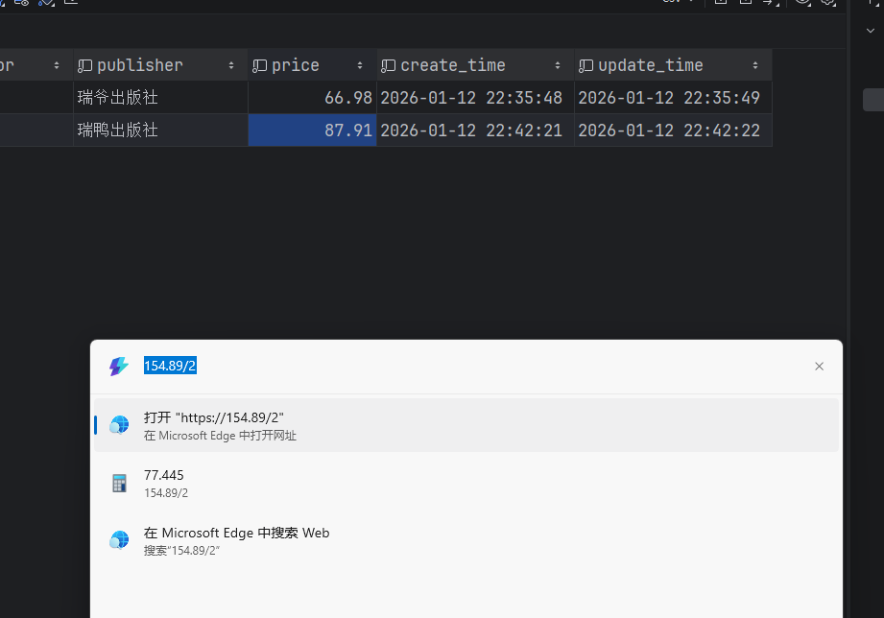Sort by the create_time column arrows
The height and width of the screenshot is (618, 884).
[x=558, y=66]
